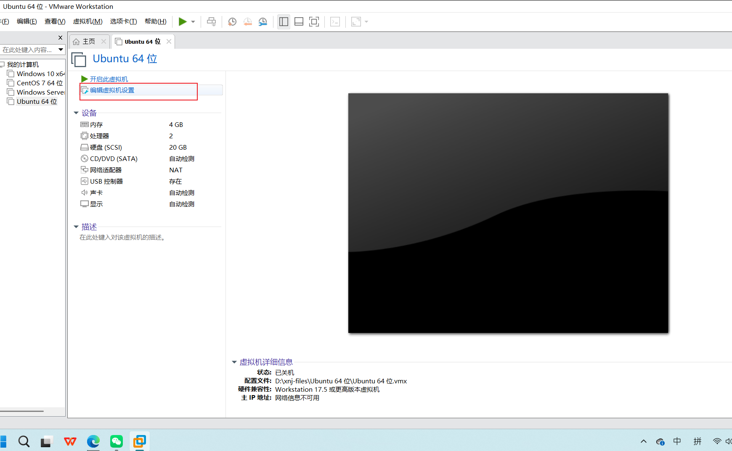This screenshot has height=451, width=732.
Task: Open WPS Office from the taskbar
Action: 70,441
